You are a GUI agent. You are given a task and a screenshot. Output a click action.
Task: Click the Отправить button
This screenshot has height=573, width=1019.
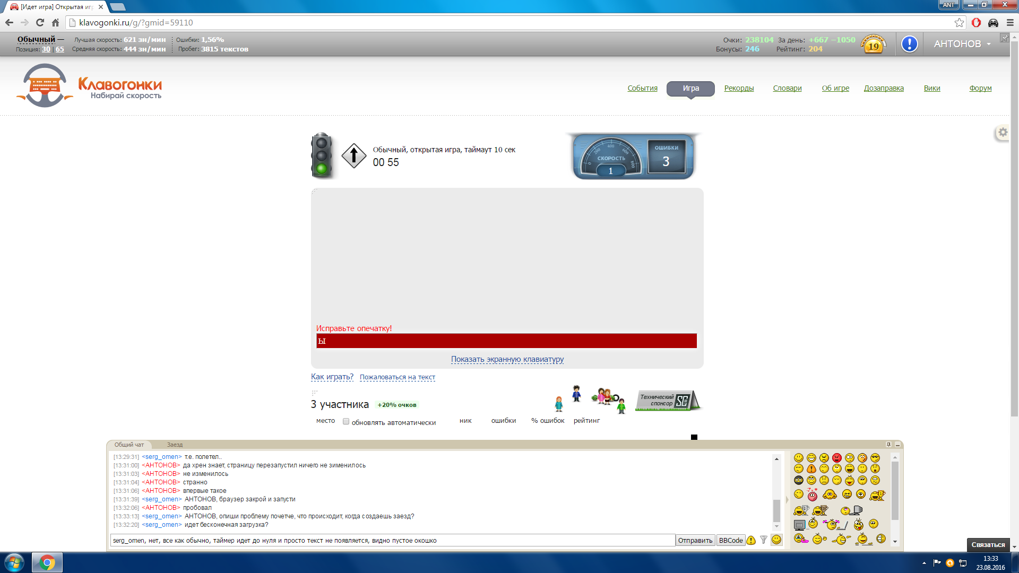point(695,540)
